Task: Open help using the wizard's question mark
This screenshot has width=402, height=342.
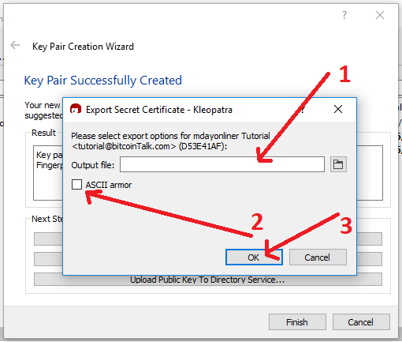Action: pyautogui.click(x=344, y=15)
